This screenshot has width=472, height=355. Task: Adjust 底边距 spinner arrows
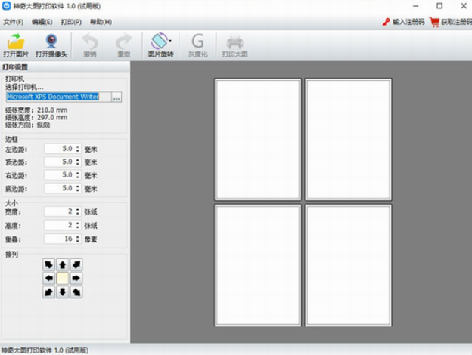click(x=78, y=189)
